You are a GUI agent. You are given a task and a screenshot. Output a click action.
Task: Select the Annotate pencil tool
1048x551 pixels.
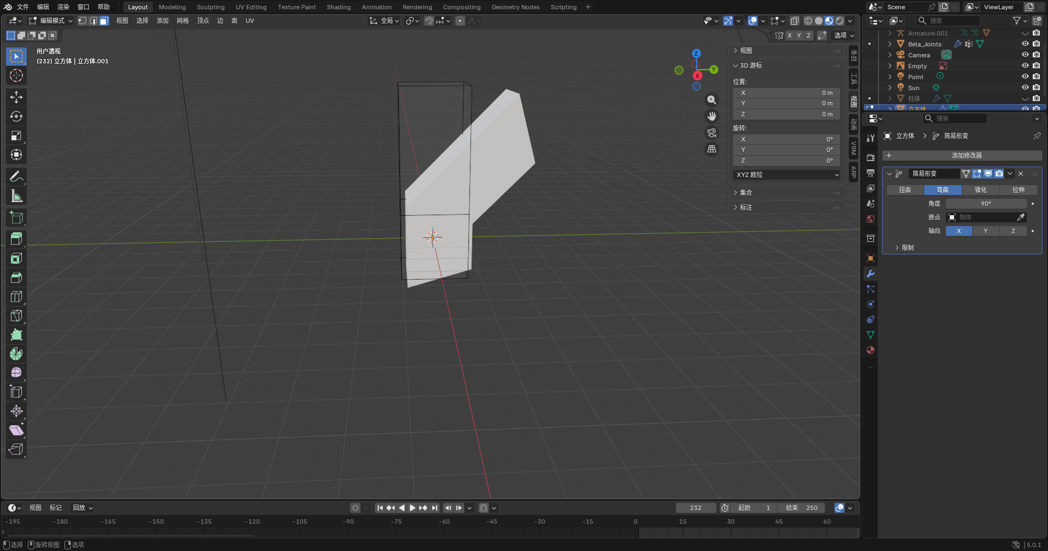click(16, 176)
